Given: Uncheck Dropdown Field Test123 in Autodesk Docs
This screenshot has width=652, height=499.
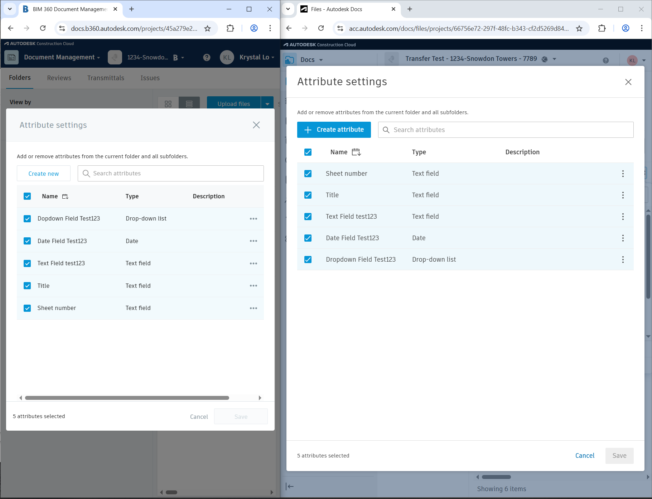Looking at the screenshot, I should (308, 260).
